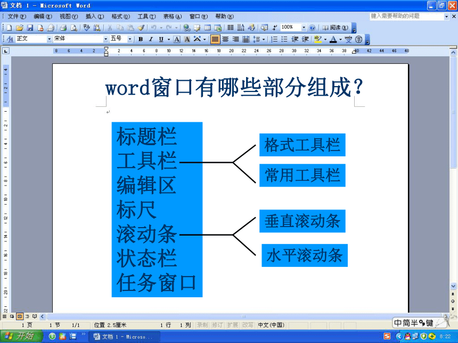Run the spelling and grammar check
The width and height of the screenshot is (458, 343).
pyautogui.click(x=86, y=28)
